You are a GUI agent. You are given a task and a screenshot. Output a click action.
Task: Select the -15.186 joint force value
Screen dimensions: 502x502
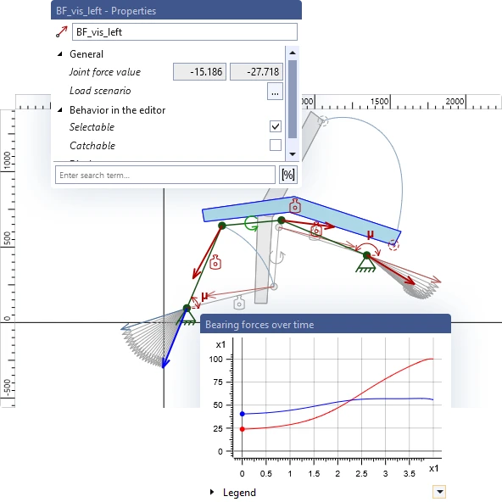coord(199,72)
